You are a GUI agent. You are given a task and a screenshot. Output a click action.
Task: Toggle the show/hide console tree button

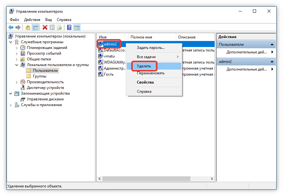35,28
